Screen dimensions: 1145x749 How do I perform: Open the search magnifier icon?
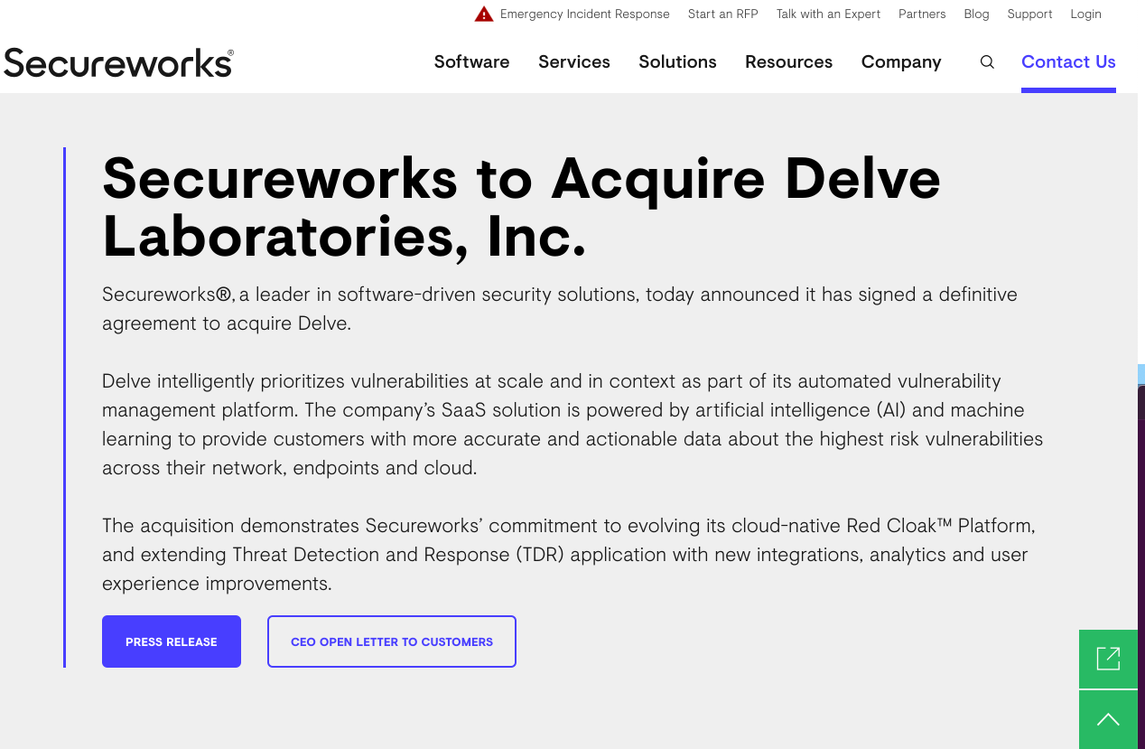[x=987, y=62]
